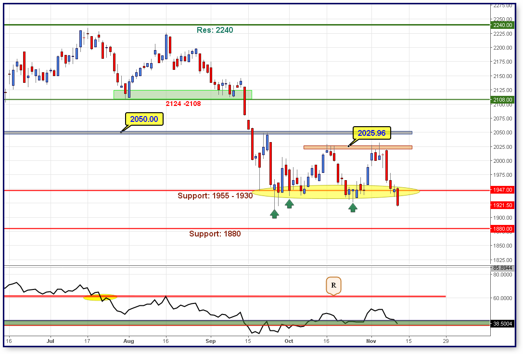Click the "17" date axis label

pyautogui.click(x=88, y=341)
